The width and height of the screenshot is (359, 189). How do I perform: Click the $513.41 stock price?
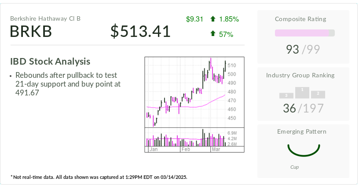[x=141, y=31]
